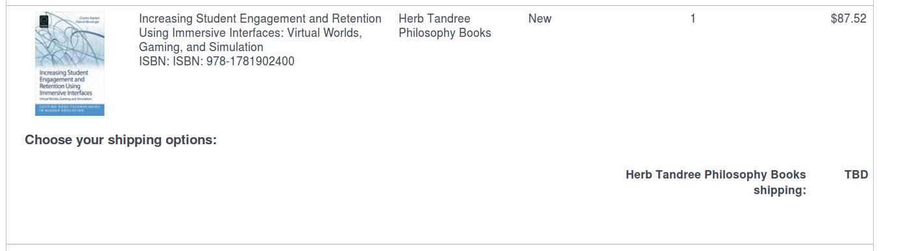
Task: Click the seller name 'Herb Tandree' in the item row
Action: (434, 19)
